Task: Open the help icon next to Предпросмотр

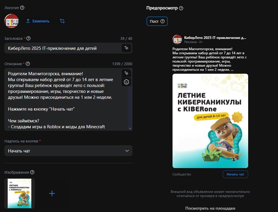Action: pos(181,8)
